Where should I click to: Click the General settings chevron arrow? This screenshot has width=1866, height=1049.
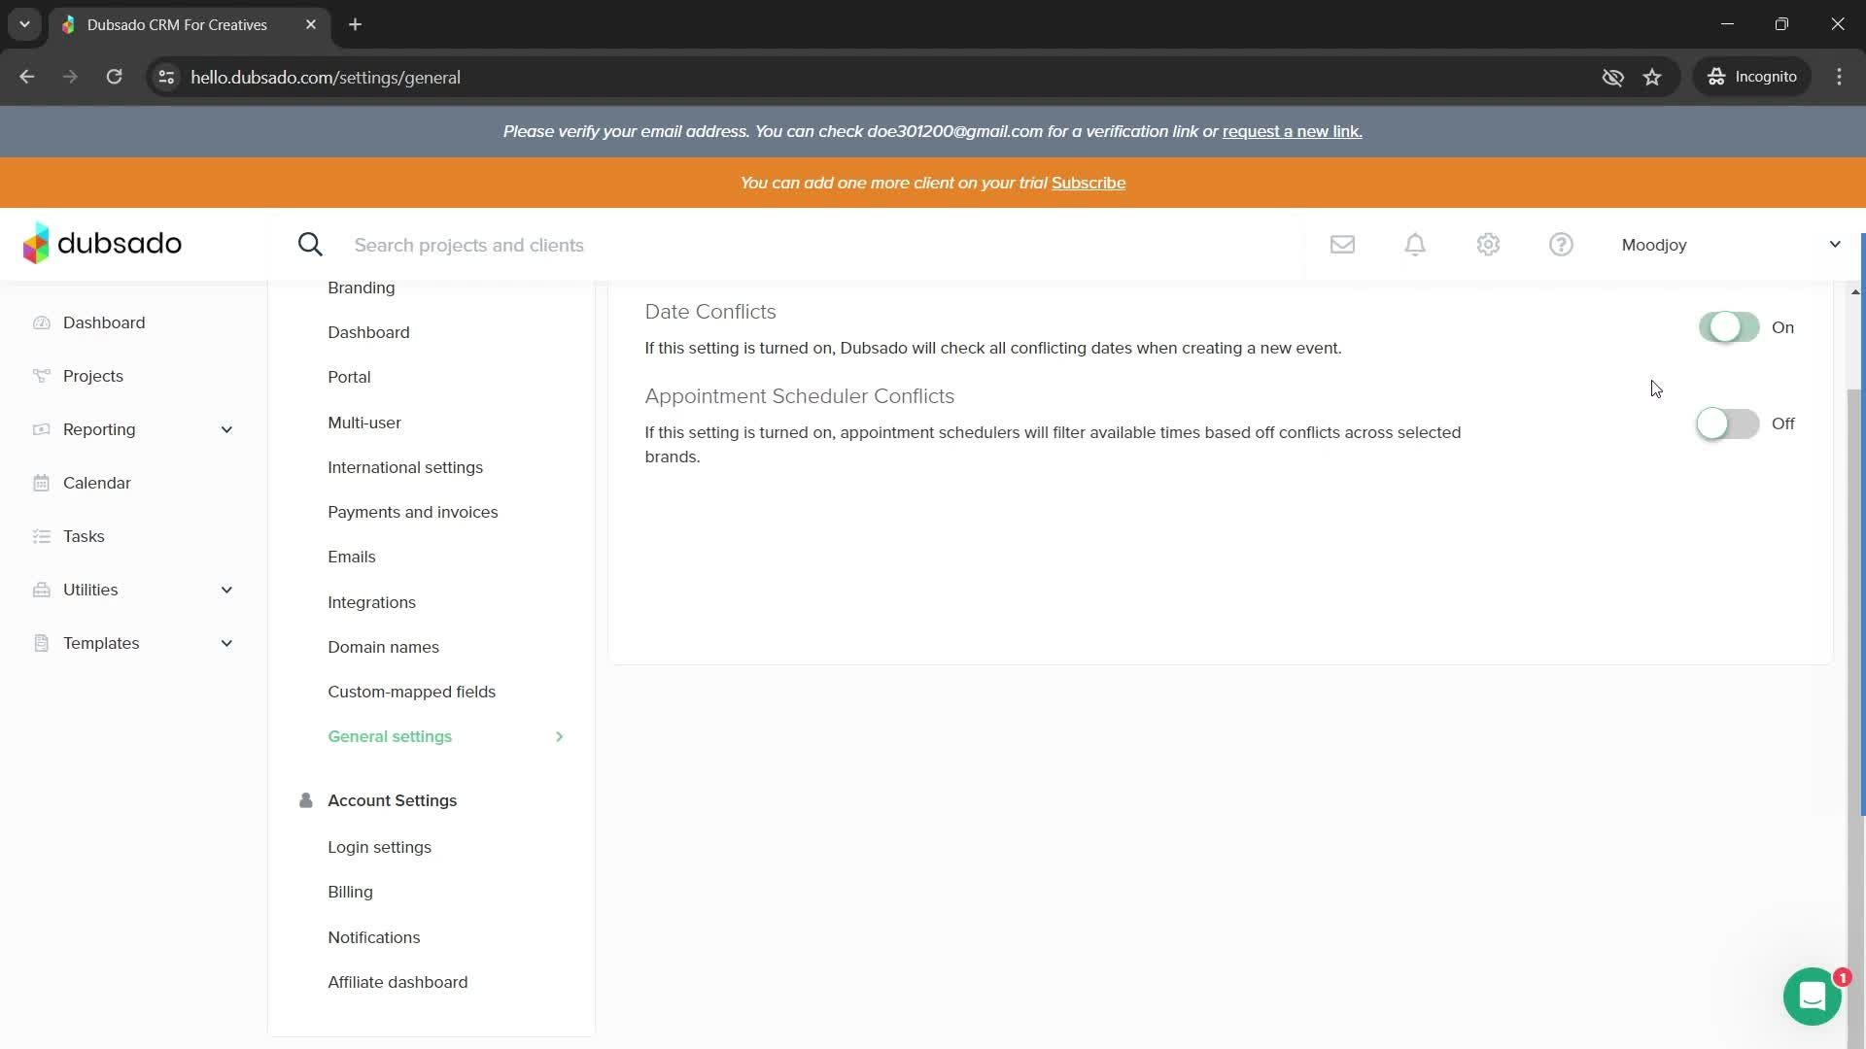click(559, 736)
